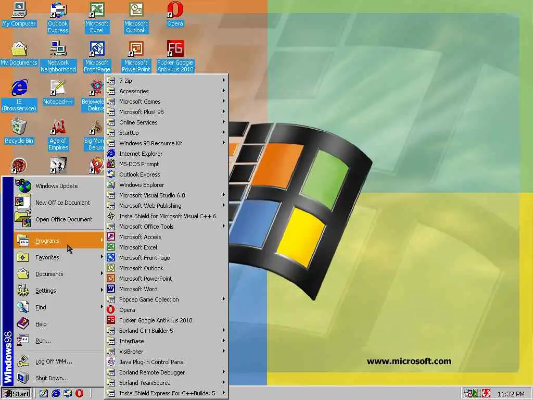Click the IE (Browservice) desktop icon
Viewport: 533px width, 400px height.
coord(19,96)
